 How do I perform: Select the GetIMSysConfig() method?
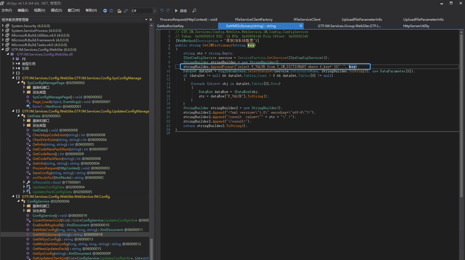click(x=63, y=239)
